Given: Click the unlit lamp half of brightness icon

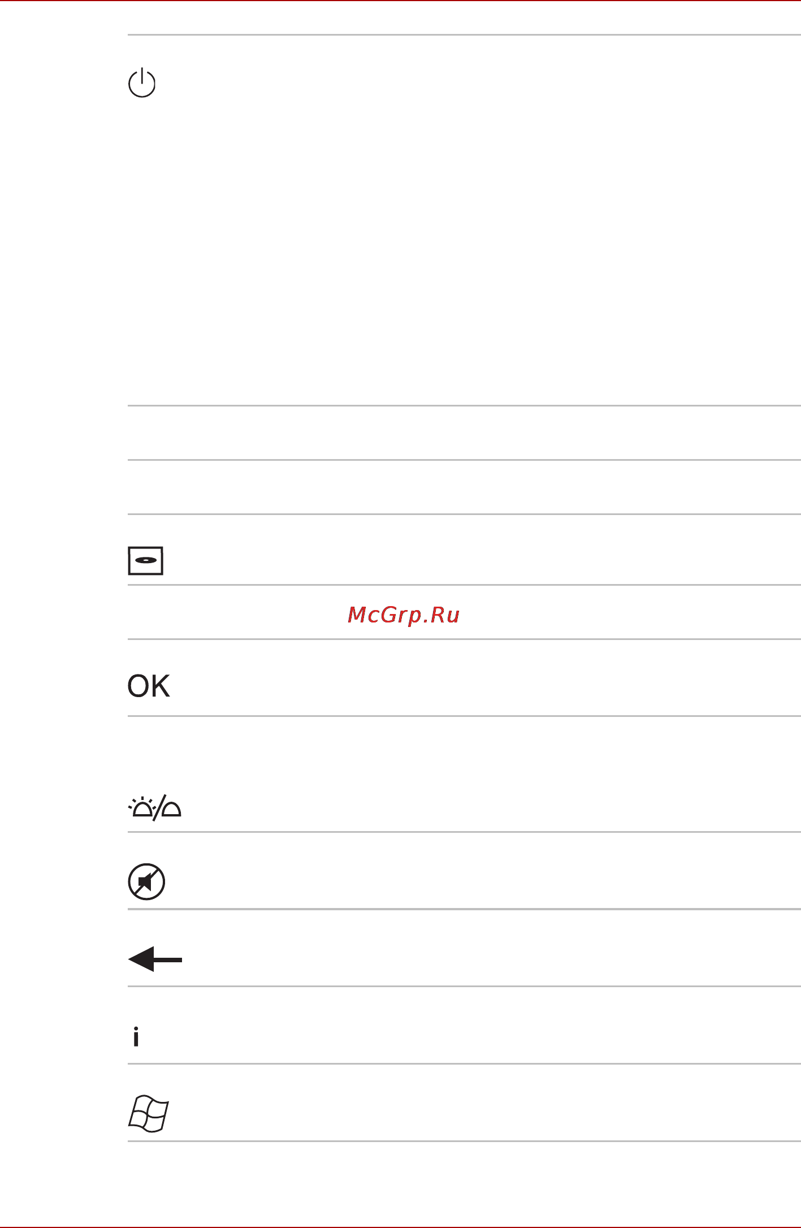Looking at the screenshot, I should tap(171, 809).
